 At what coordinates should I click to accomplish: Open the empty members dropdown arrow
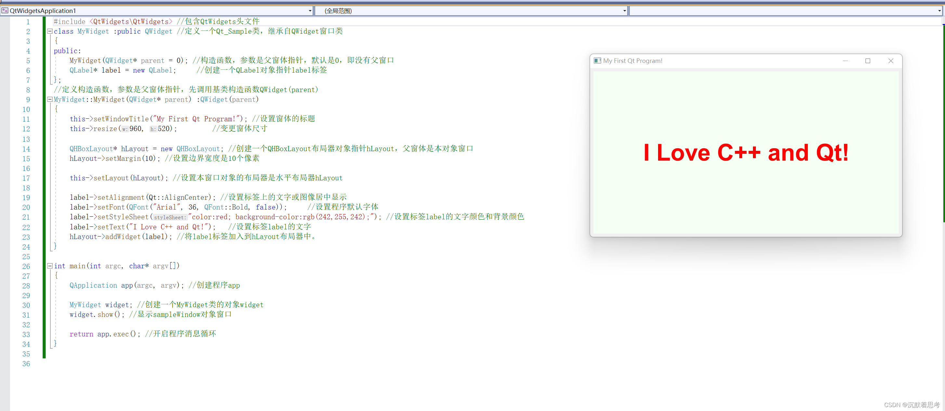tap(939, 11)
